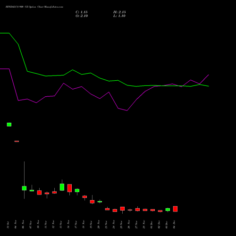Viewport: 236px width, 236px height.
Task: Click the 01 Dec date label
Action: [x=152, y=225]
